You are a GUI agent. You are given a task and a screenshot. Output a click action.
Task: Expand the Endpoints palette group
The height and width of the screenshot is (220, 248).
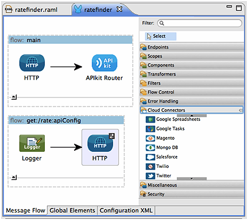point(192,47)
